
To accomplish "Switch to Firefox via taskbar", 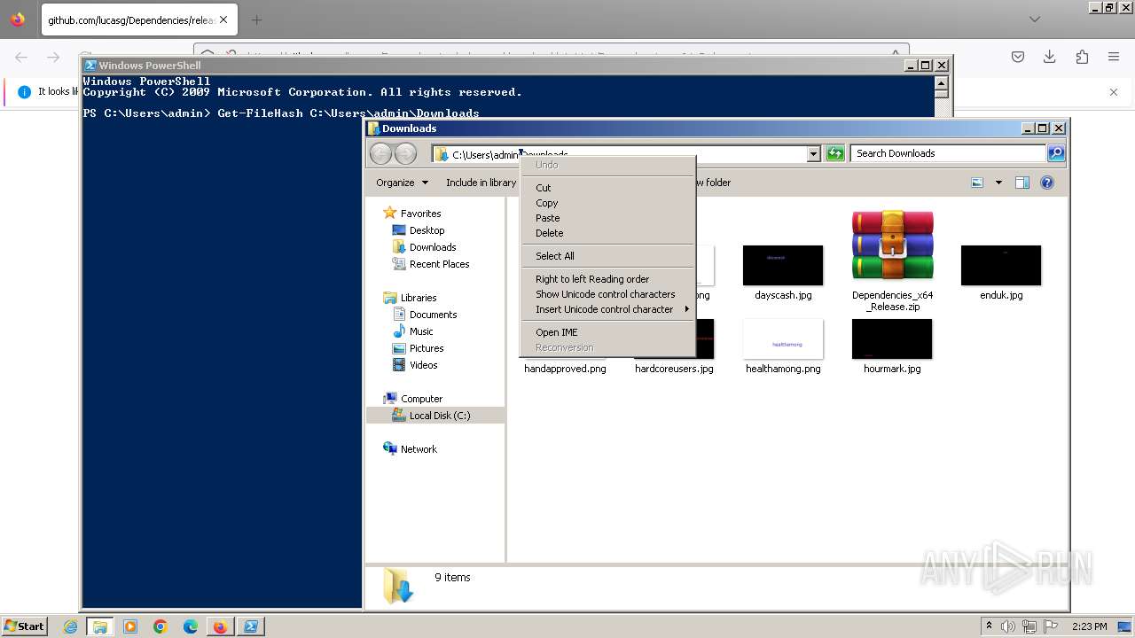I will coord(220,626).
